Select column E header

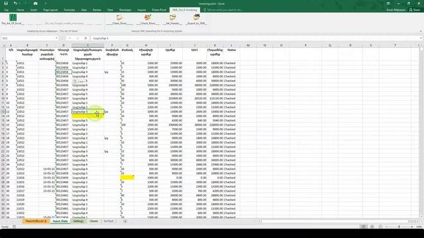pos(87,46)
